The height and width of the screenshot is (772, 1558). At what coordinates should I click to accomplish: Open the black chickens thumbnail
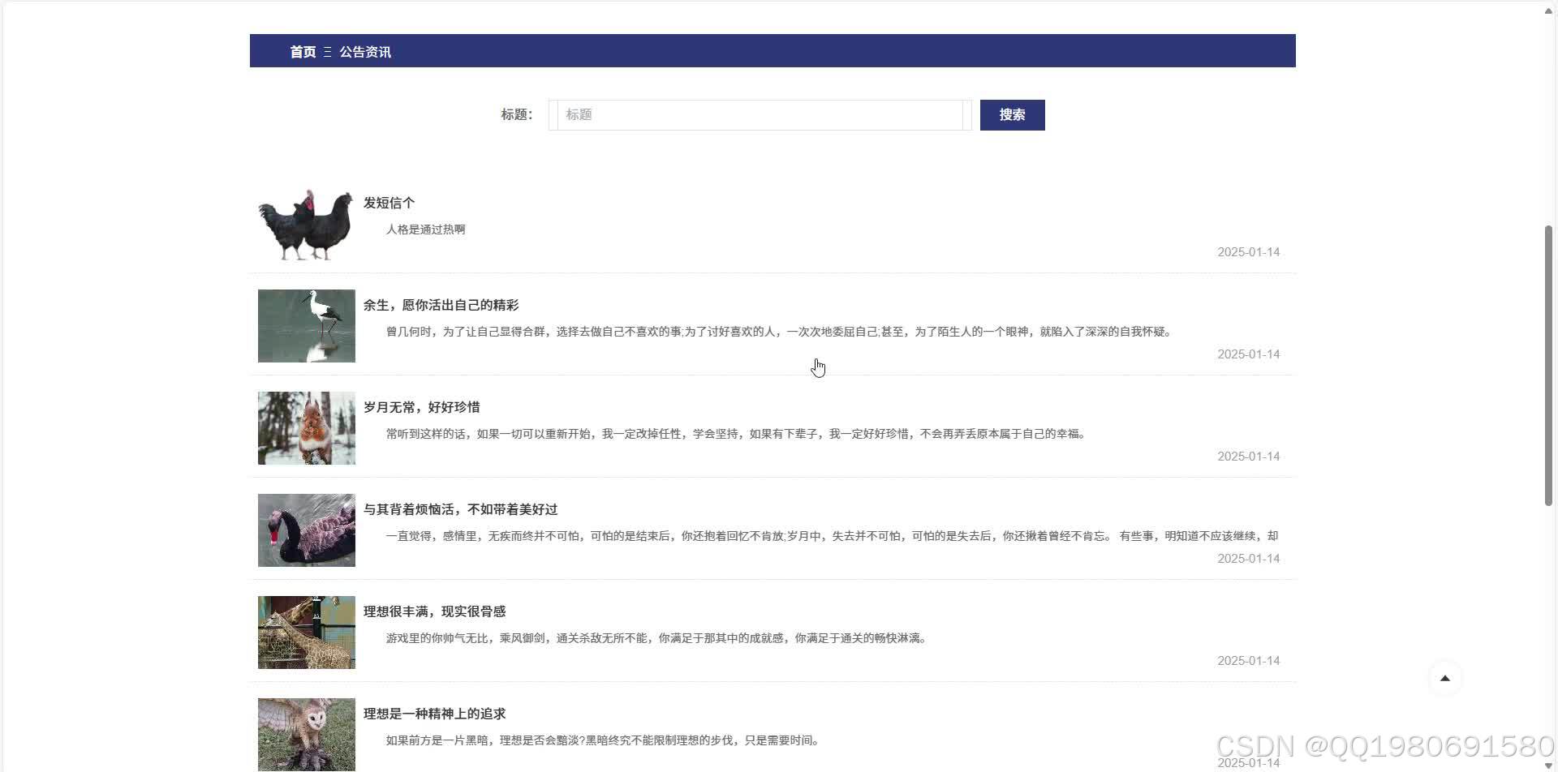[306, 224]
